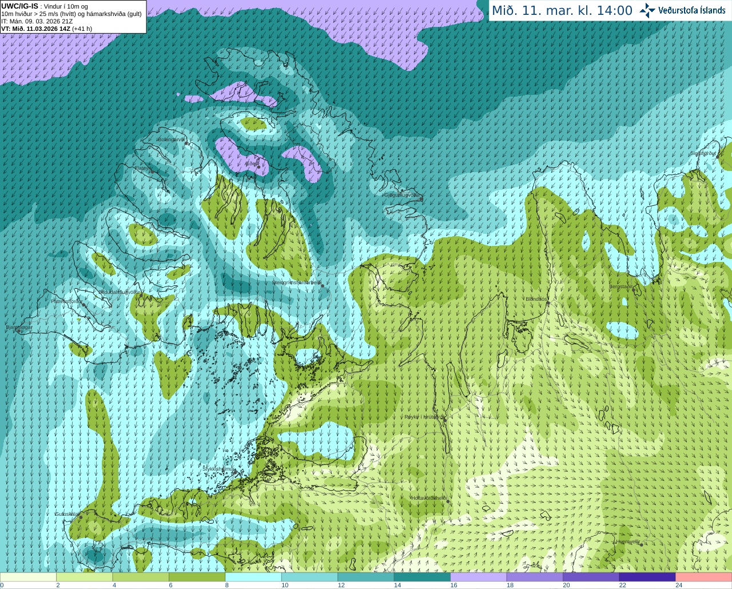Click the Gufuskálar station label
Viewport: 732px width, 589px height.
[x=66, y=514]
